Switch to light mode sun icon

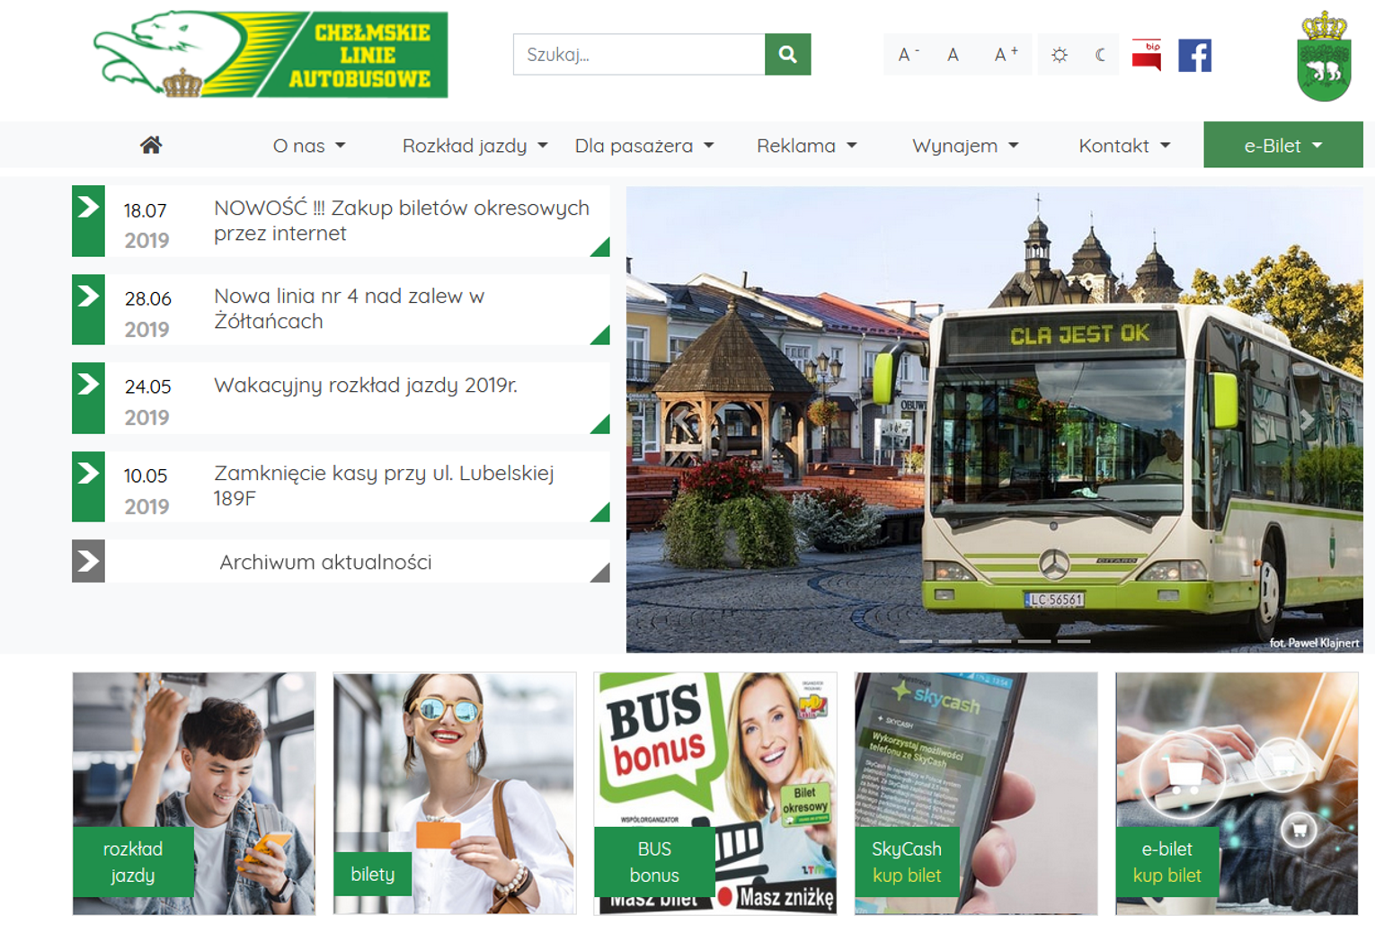[1060, 56]
